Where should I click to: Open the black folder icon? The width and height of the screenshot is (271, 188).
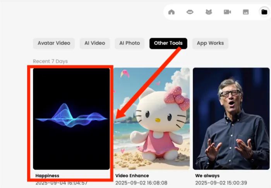(x=264, y=12)
